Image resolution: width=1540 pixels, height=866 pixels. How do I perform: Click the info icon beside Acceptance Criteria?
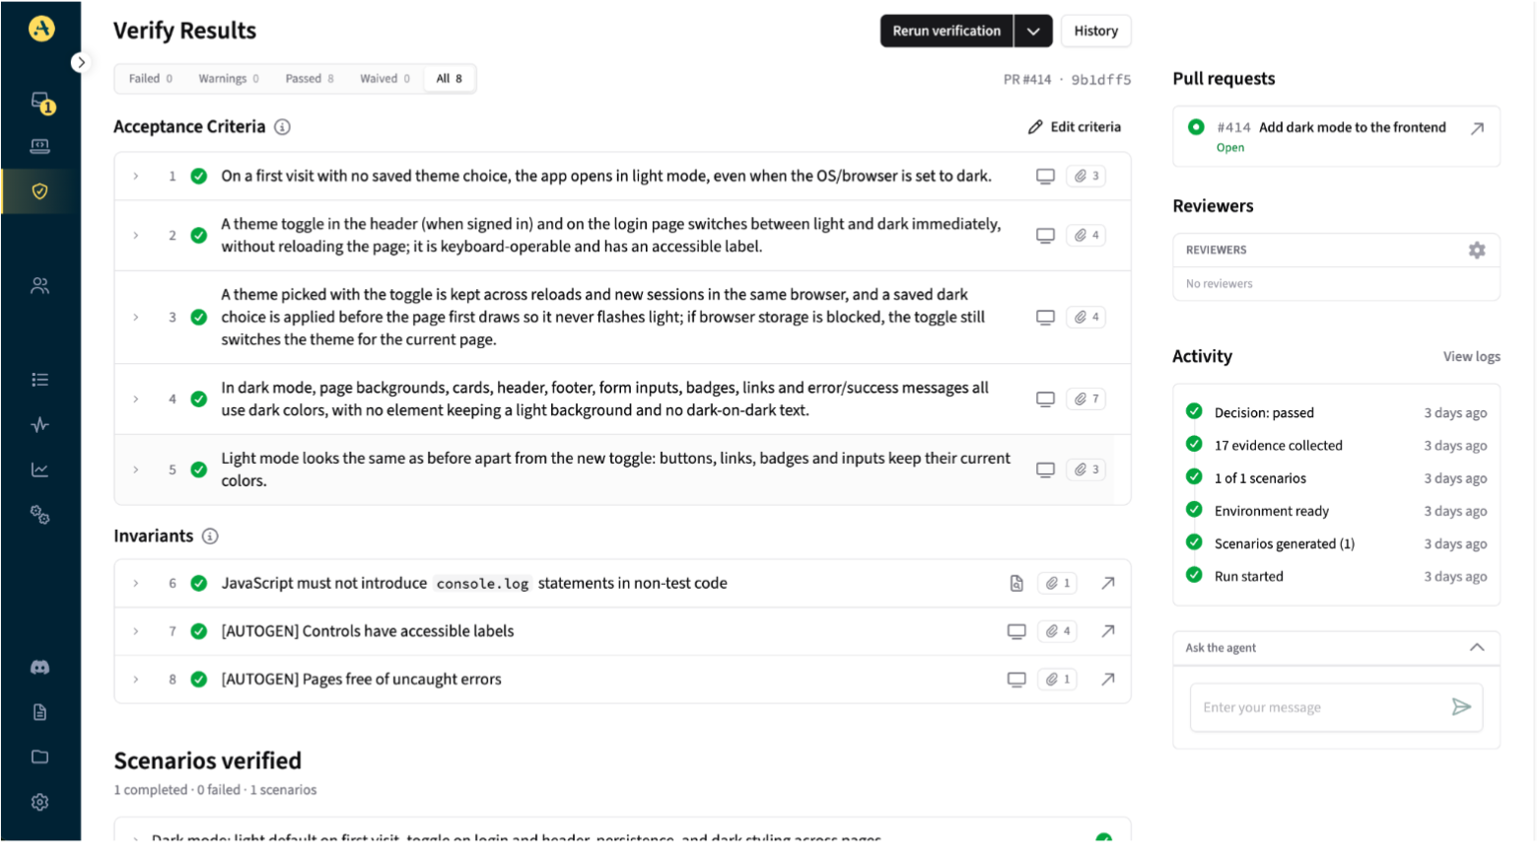point(282,127)
